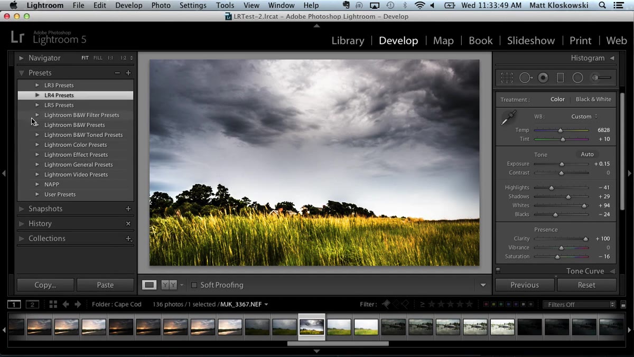The image size is (634, 357).
Task: Click the Exposure slider handle
Action: point(562,164)
